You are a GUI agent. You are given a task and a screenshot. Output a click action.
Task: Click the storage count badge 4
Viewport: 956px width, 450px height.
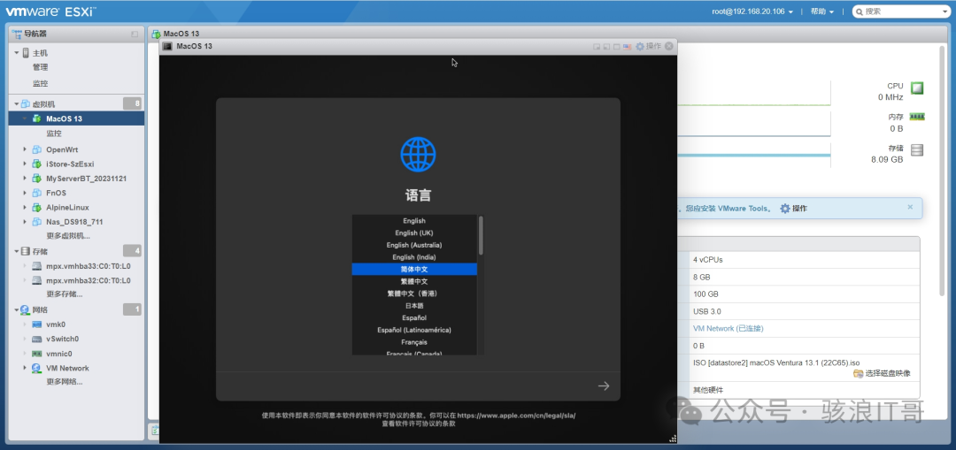coord(132,251)
